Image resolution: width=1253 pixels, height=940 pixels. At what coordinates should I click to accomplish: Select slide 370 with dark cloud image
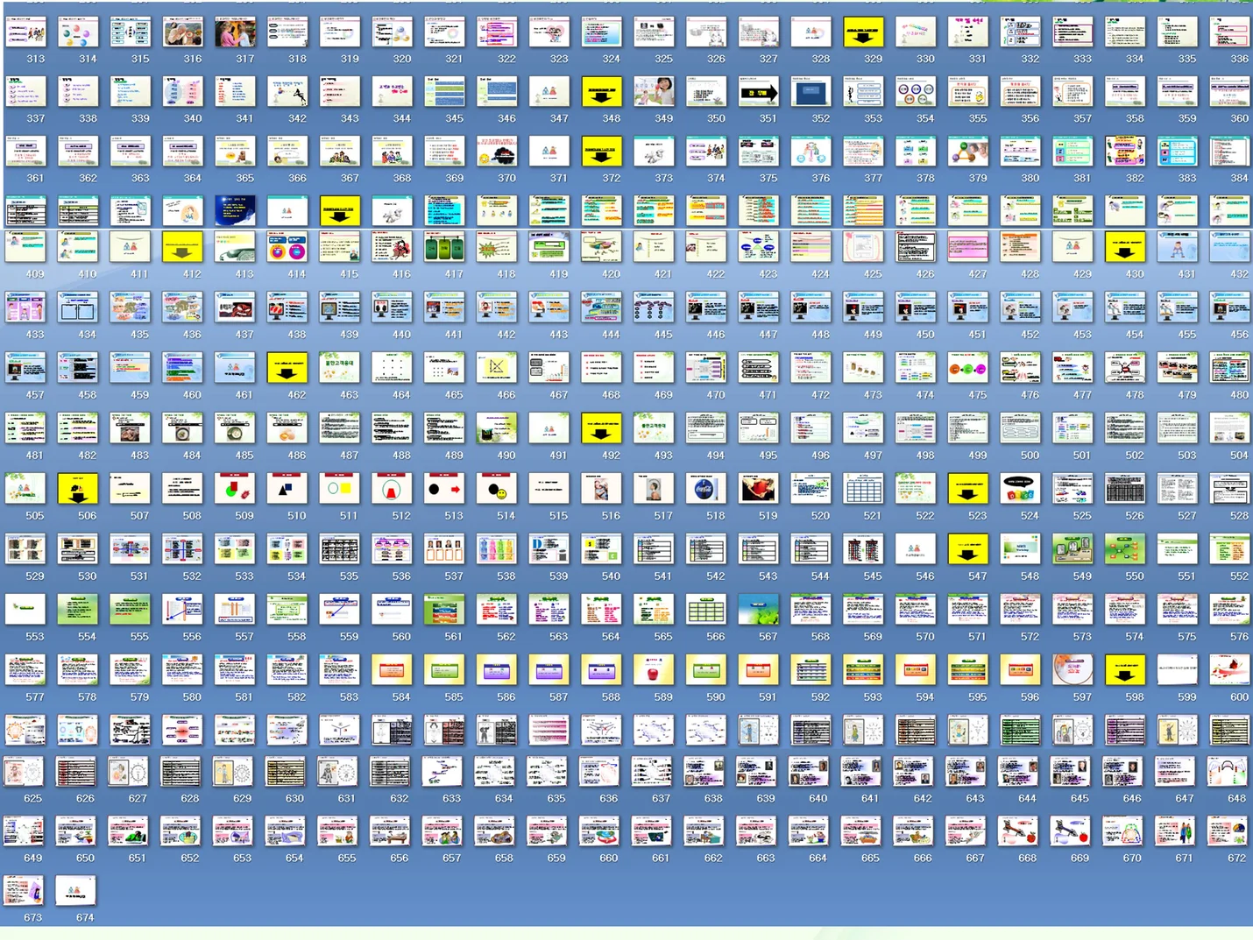(496, 152)
